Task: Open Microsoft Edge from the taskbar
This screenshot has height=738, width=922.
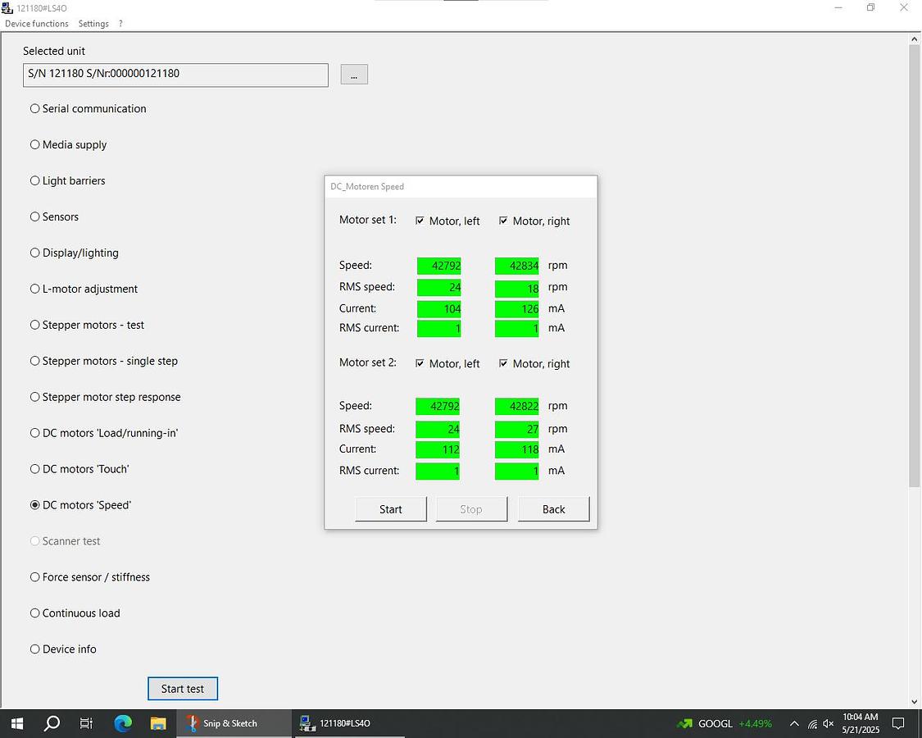Action: coord(123,723)
